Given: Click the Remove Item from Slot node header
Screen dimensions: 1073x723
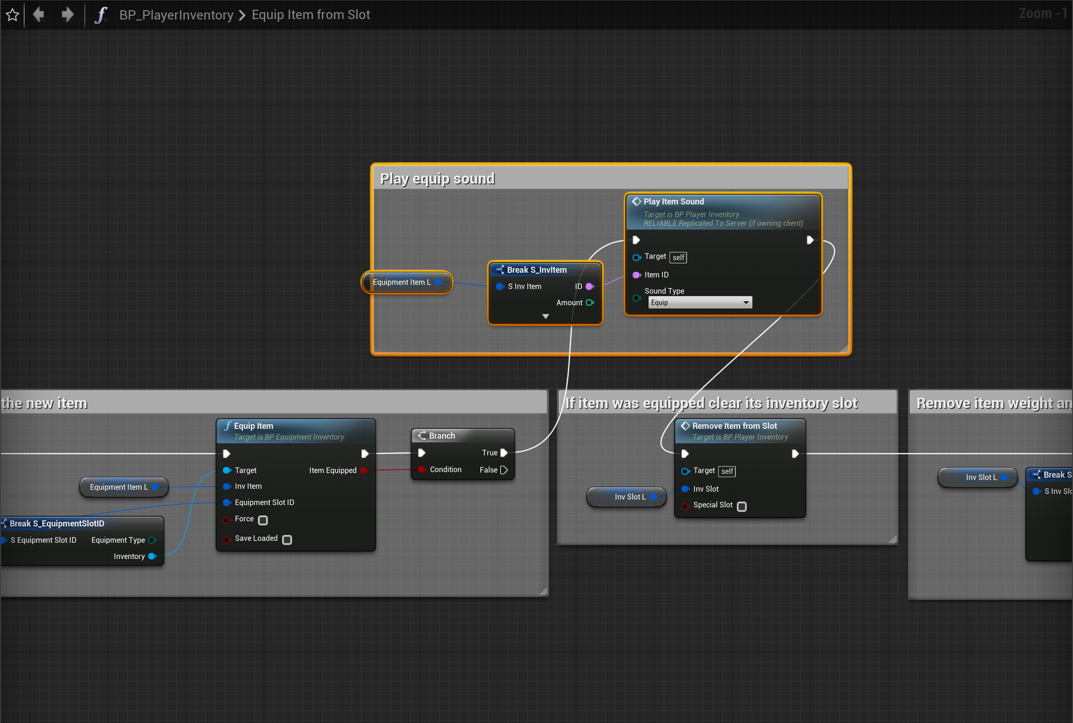Looking at the screenshot, I should point(734,426).
